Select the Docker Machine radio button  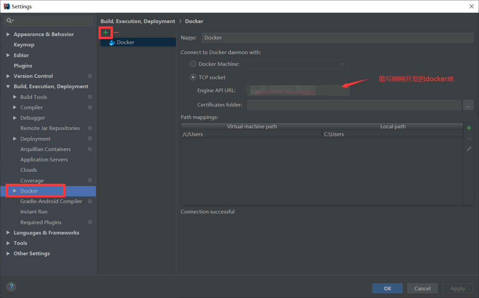[193, 64]
